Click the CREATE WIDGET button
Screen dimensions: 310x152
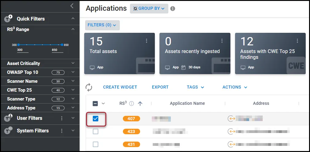120,87
